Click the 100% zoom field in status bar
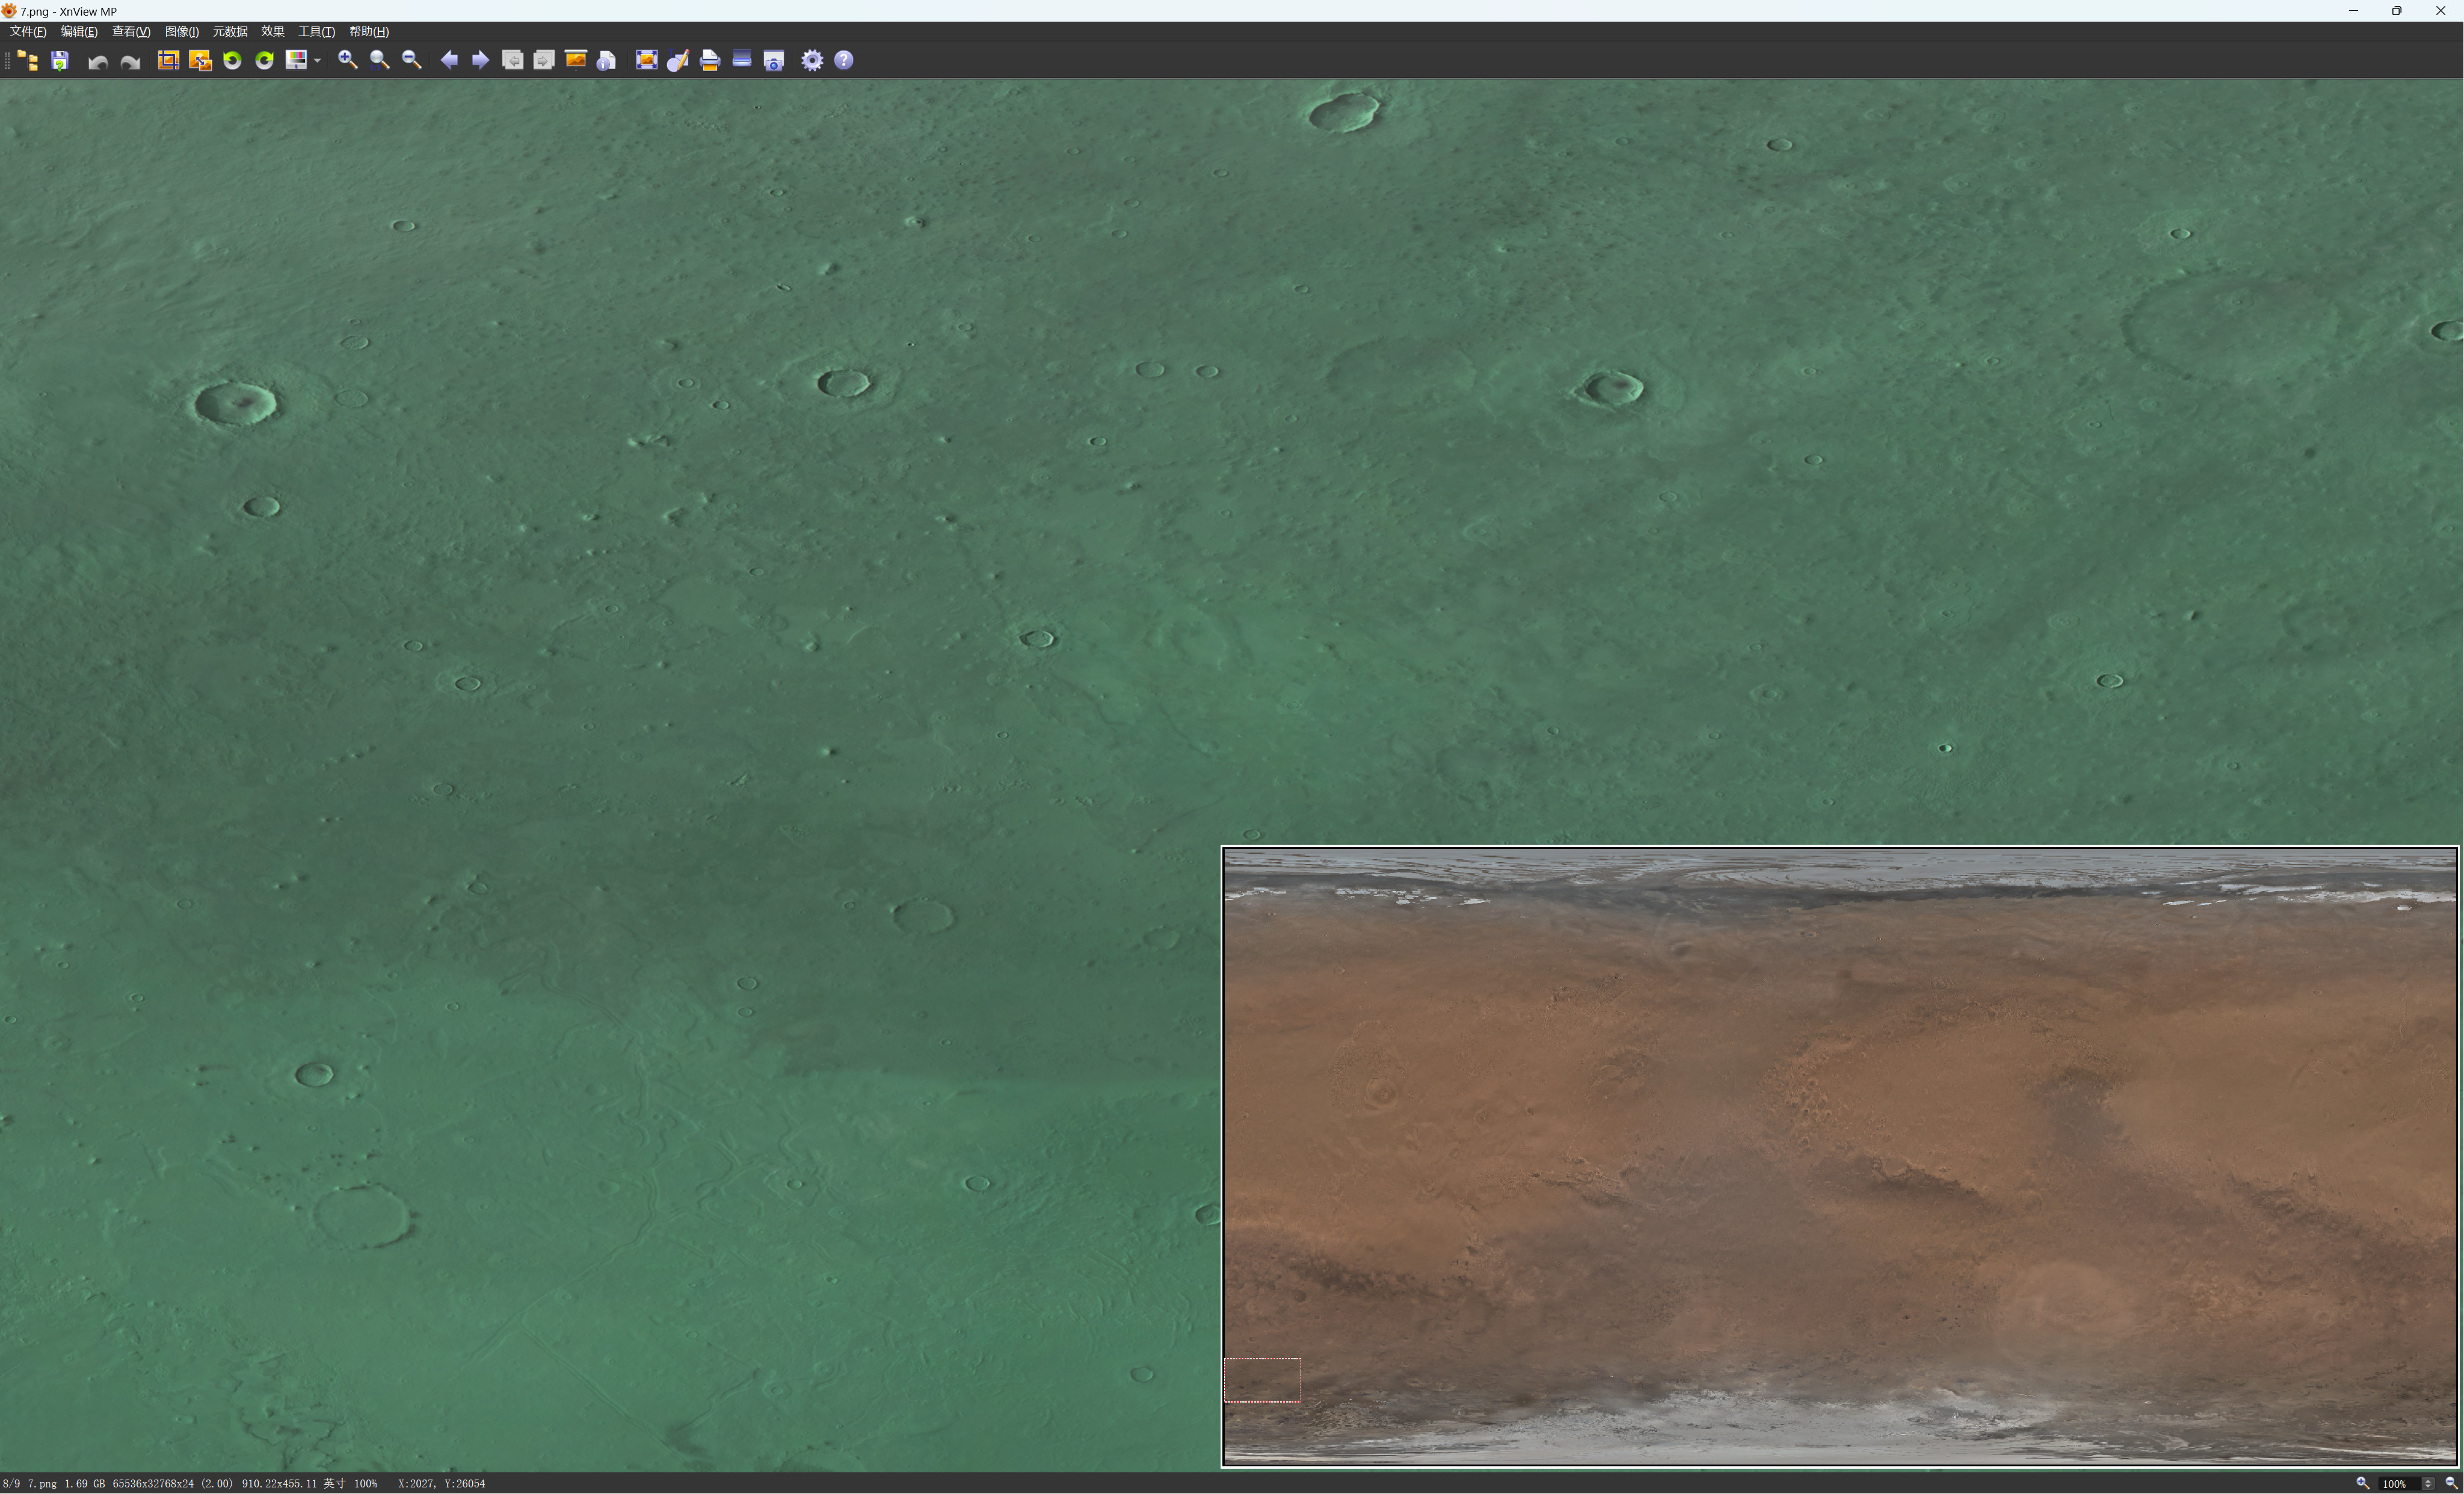The width and height of the screenshot is (2464, 1494). pos(2396,1484)
